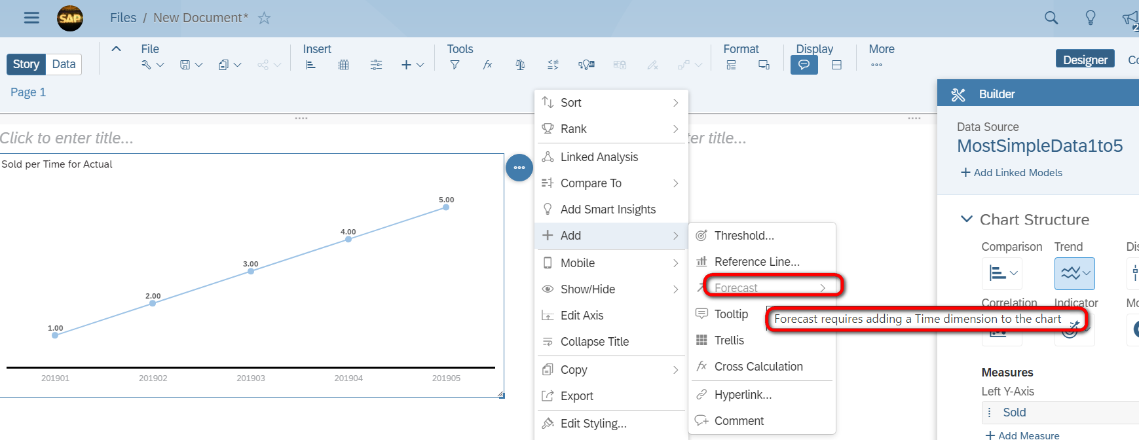Open the formula bar fx tool

point(487,65)
